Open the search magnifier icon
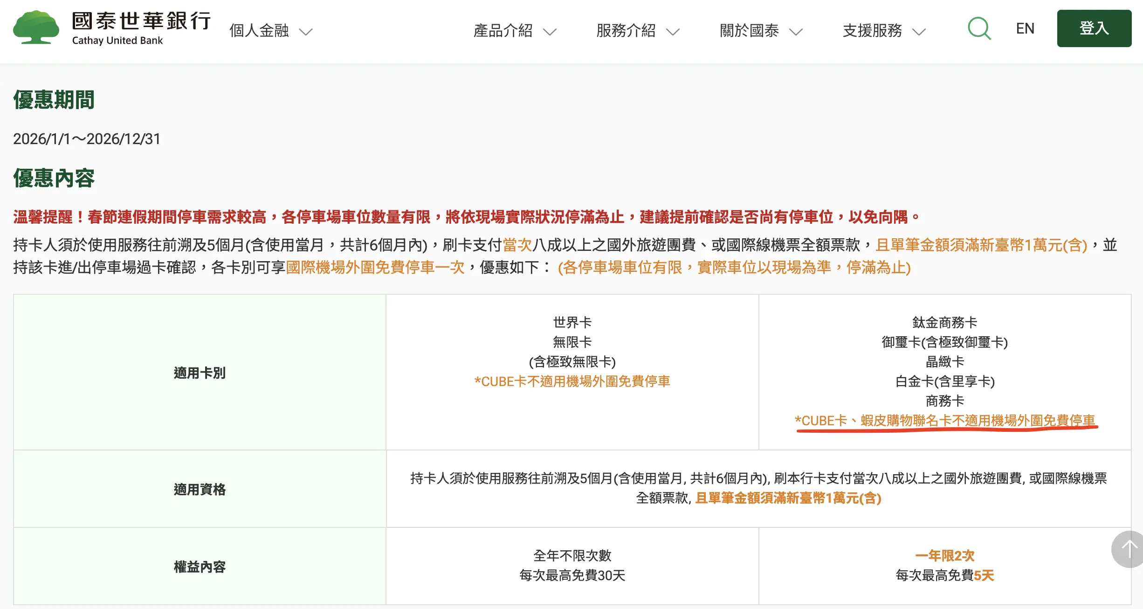The width and height of the screenshot is (1143, 609). tap(979, 29)
